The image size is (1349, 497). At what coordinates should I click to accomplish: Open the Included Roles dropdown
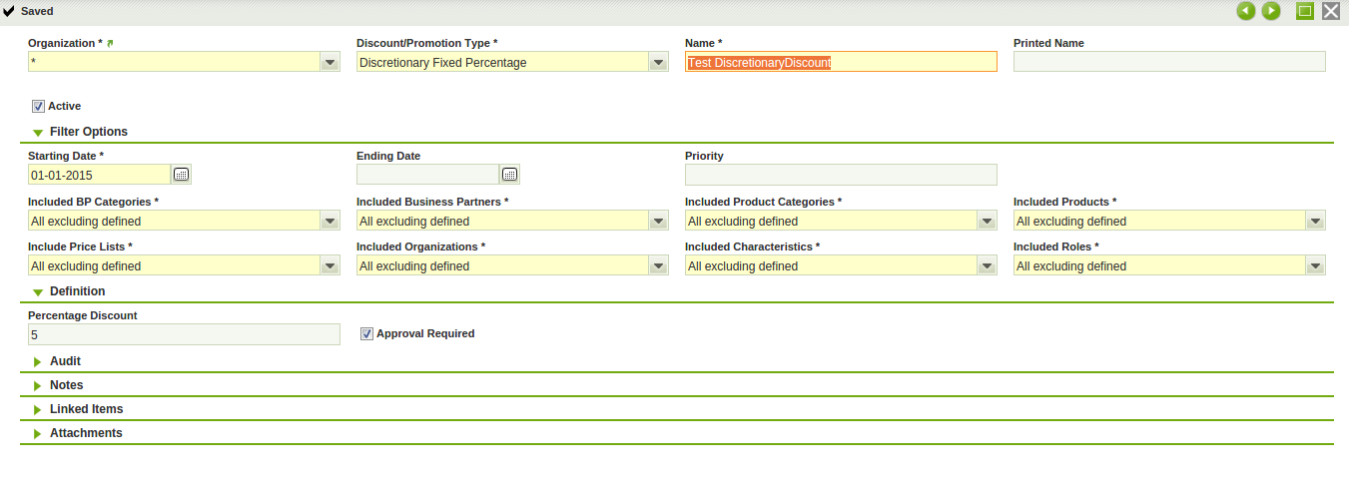point(1315,265)
